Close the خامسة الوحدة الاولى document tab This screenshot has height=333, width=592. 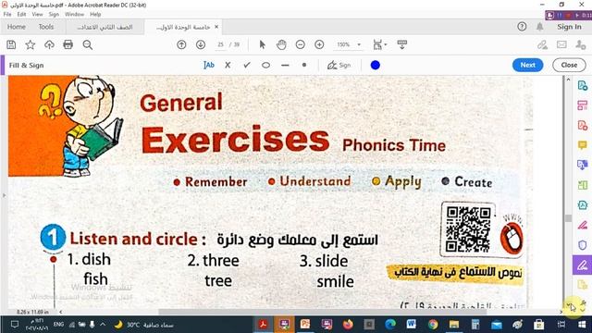coord(216,27)
